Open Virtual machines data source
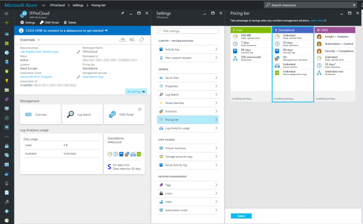 coord(188,148)
